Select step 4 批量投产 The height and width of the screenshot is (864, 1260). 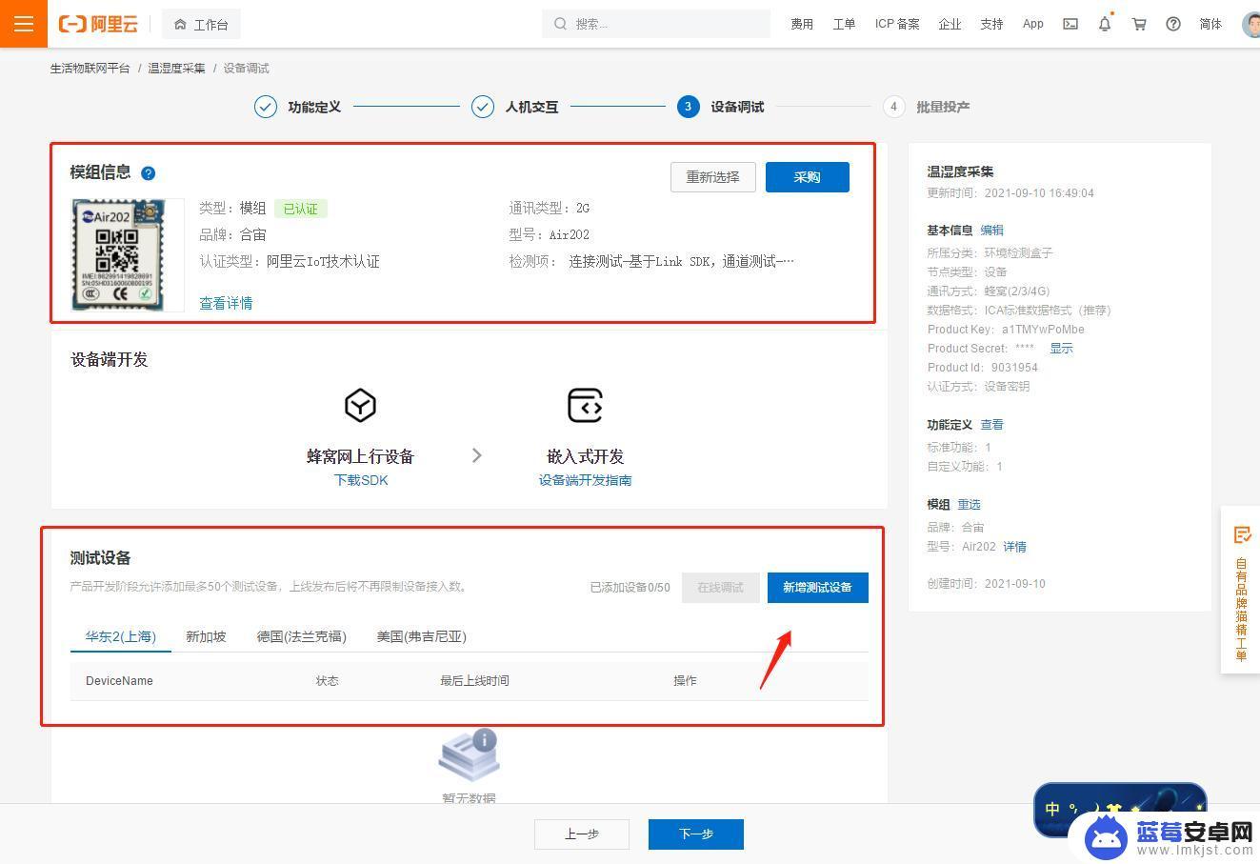click(x=926, y=107)
